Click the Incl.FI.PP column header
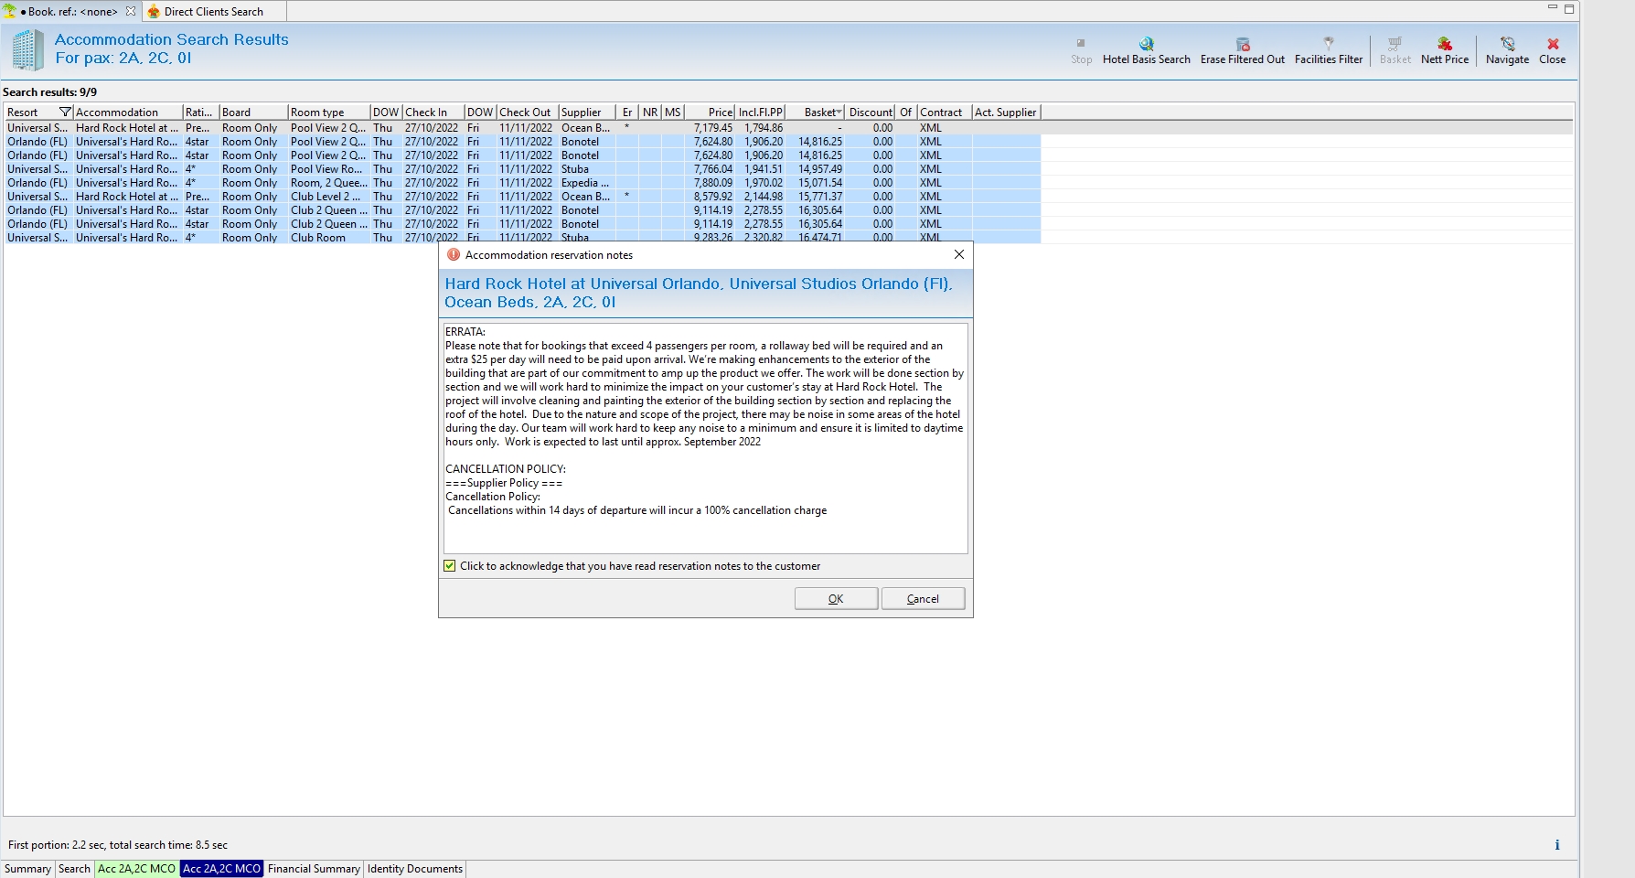 [760, 112]
